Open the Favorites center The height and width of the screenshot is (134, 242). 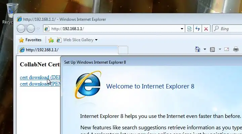point(30,40)
